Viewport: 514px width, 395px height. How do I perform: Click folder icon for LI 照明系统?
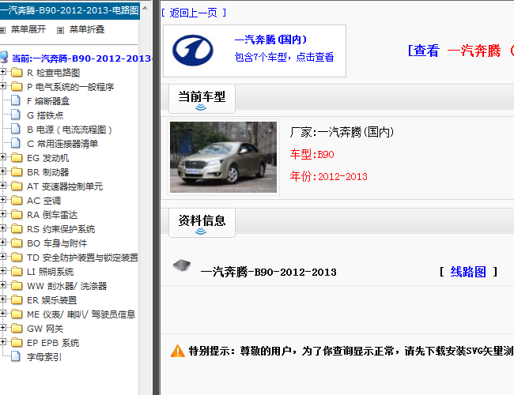pos(17,271)
